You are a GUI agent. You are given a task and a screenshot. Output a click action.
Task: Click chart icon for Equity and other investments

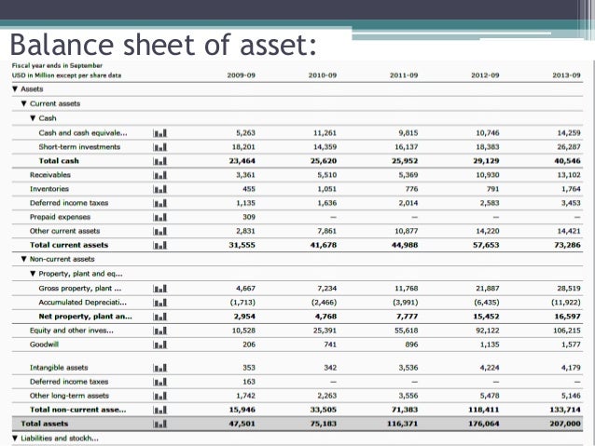[x=159, y=330]
